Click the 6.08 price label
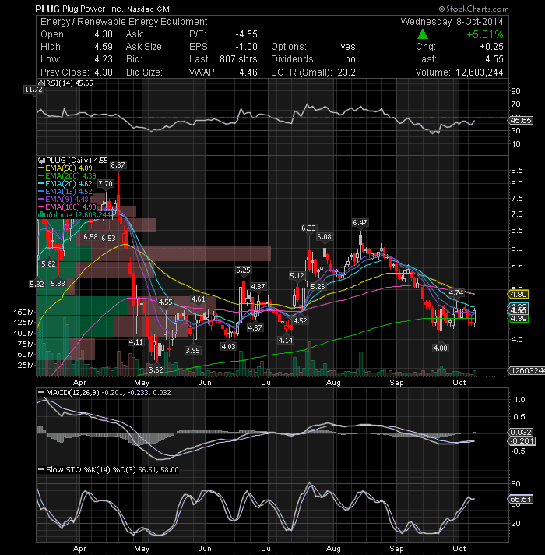 pyautogui.click(x=324, y=237)
